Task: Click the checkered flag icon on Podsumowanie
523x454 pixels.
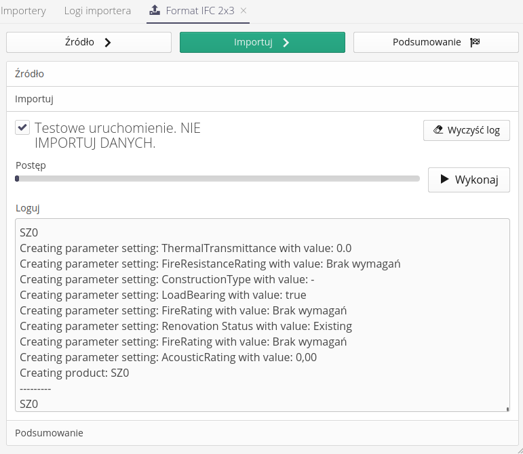Action: (475, 43)
